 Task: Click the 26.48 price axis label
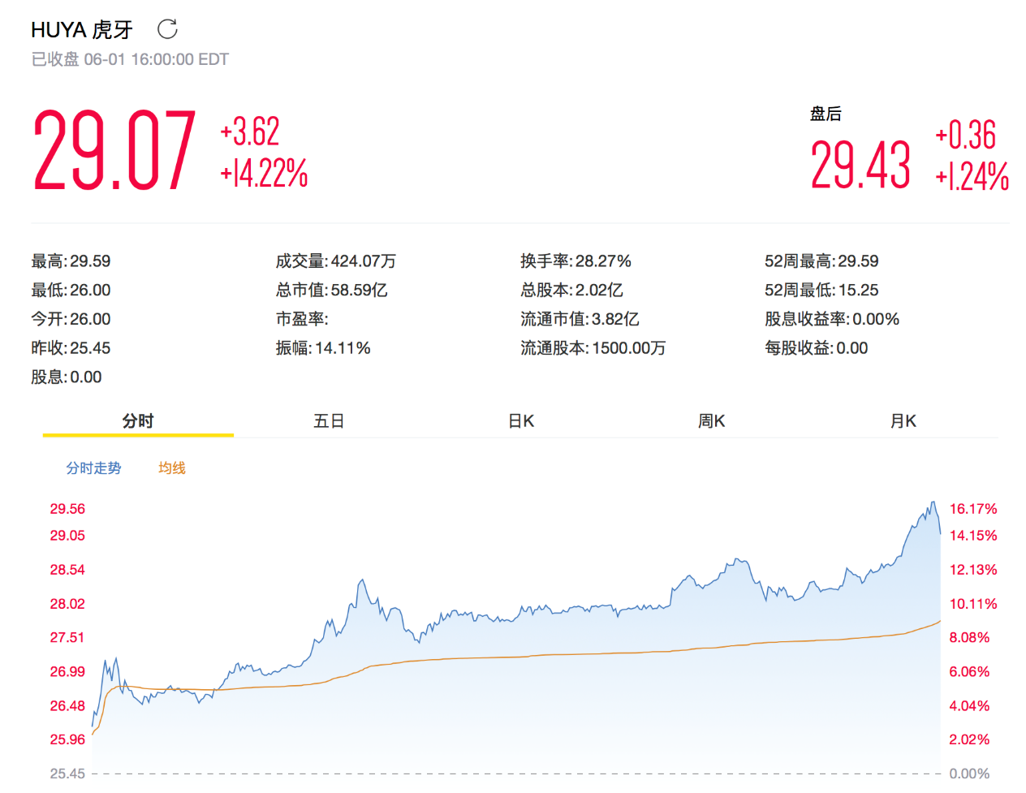coord(67,706)
